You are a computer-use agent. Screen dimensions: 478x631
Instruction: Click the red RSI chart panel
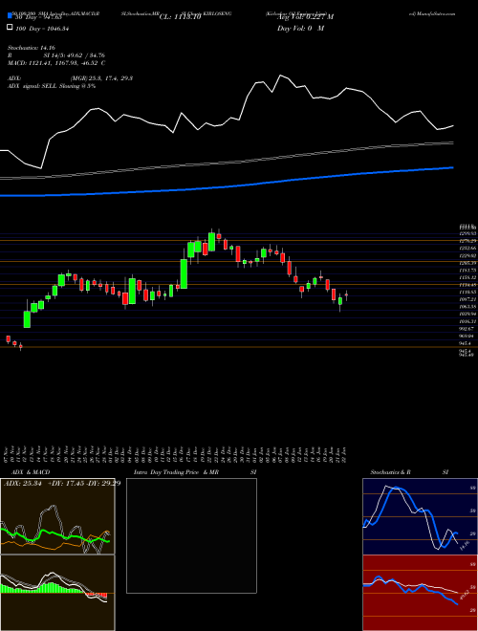tap(420, 593)
